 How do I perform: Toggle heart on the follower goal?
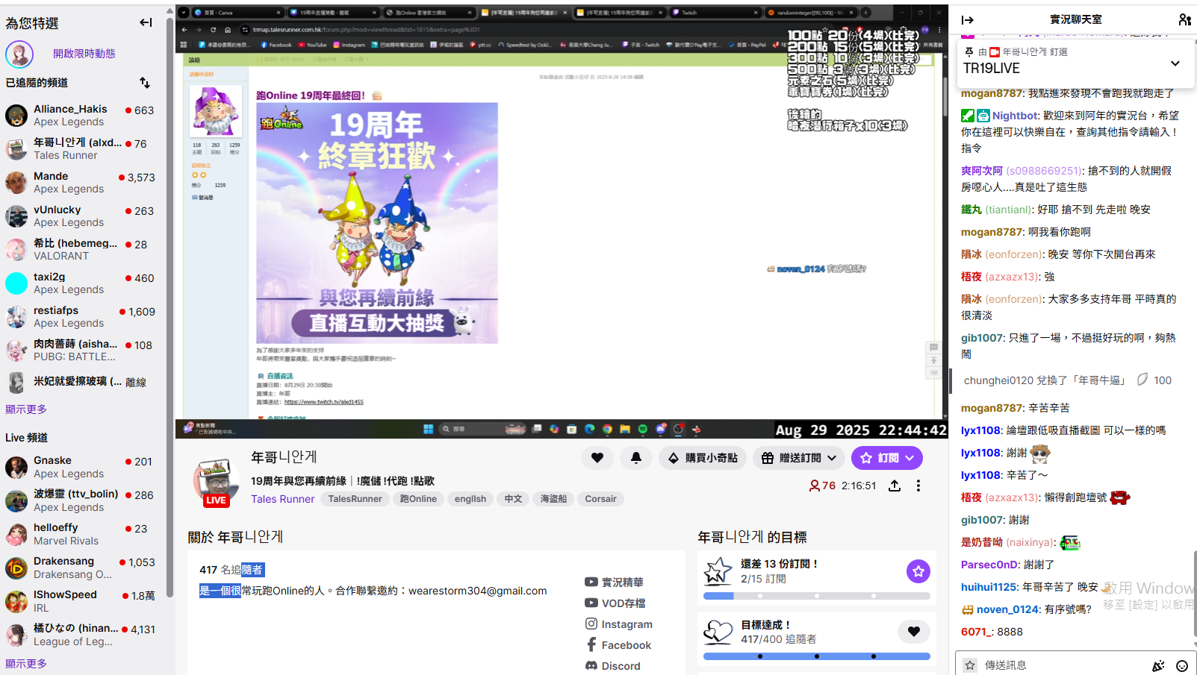913,632
